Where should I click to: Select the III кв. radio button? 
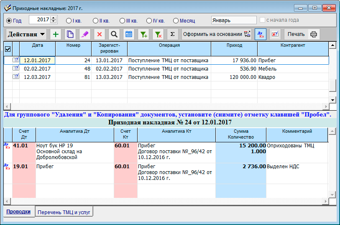click(122, 20)
